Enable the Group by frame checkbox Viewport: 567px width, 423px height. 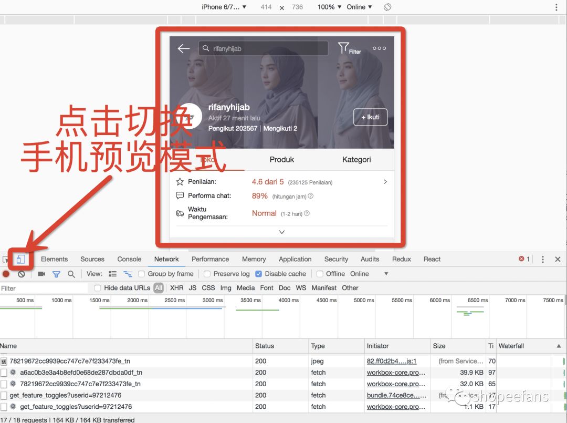[141, 274]
